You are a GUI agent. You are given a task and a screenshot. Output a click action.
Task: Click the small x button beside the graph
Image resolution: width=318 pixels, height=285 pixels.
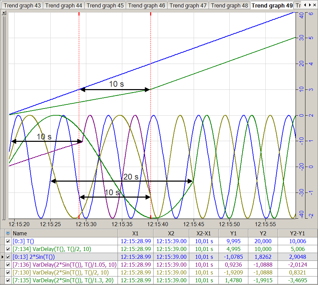coord(4,13)
